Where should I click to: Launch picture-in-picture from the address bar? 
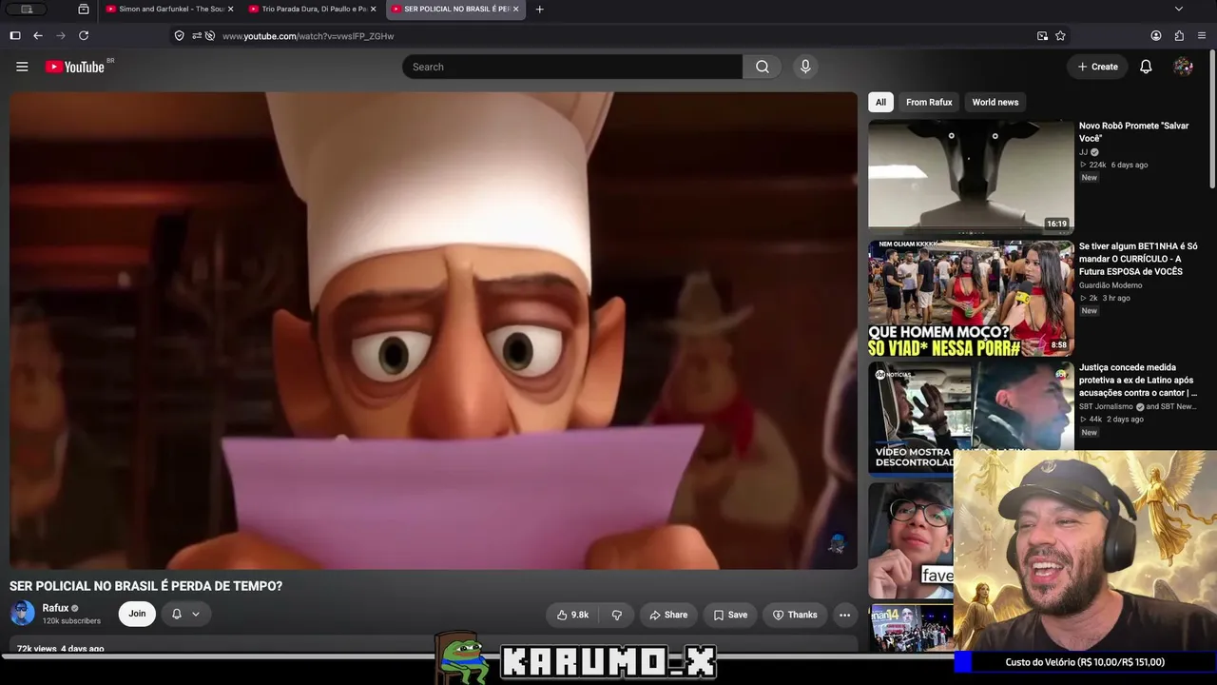click(x=1042, y=35)
